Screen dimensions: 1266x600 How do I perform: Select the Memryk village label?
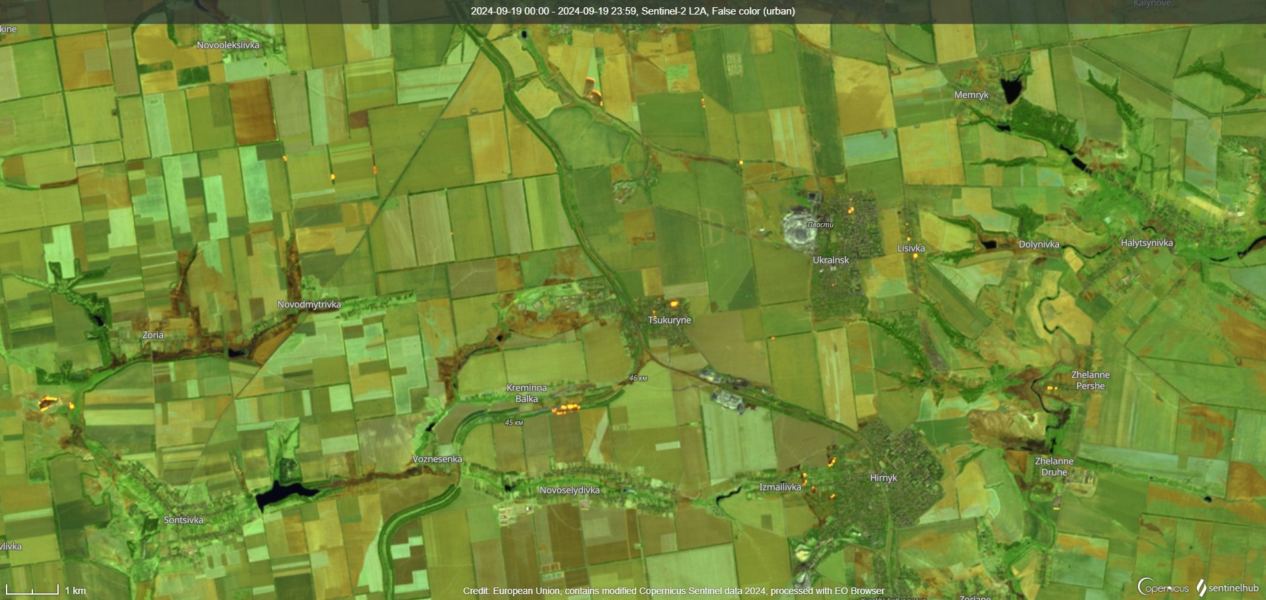click(971, 95)
